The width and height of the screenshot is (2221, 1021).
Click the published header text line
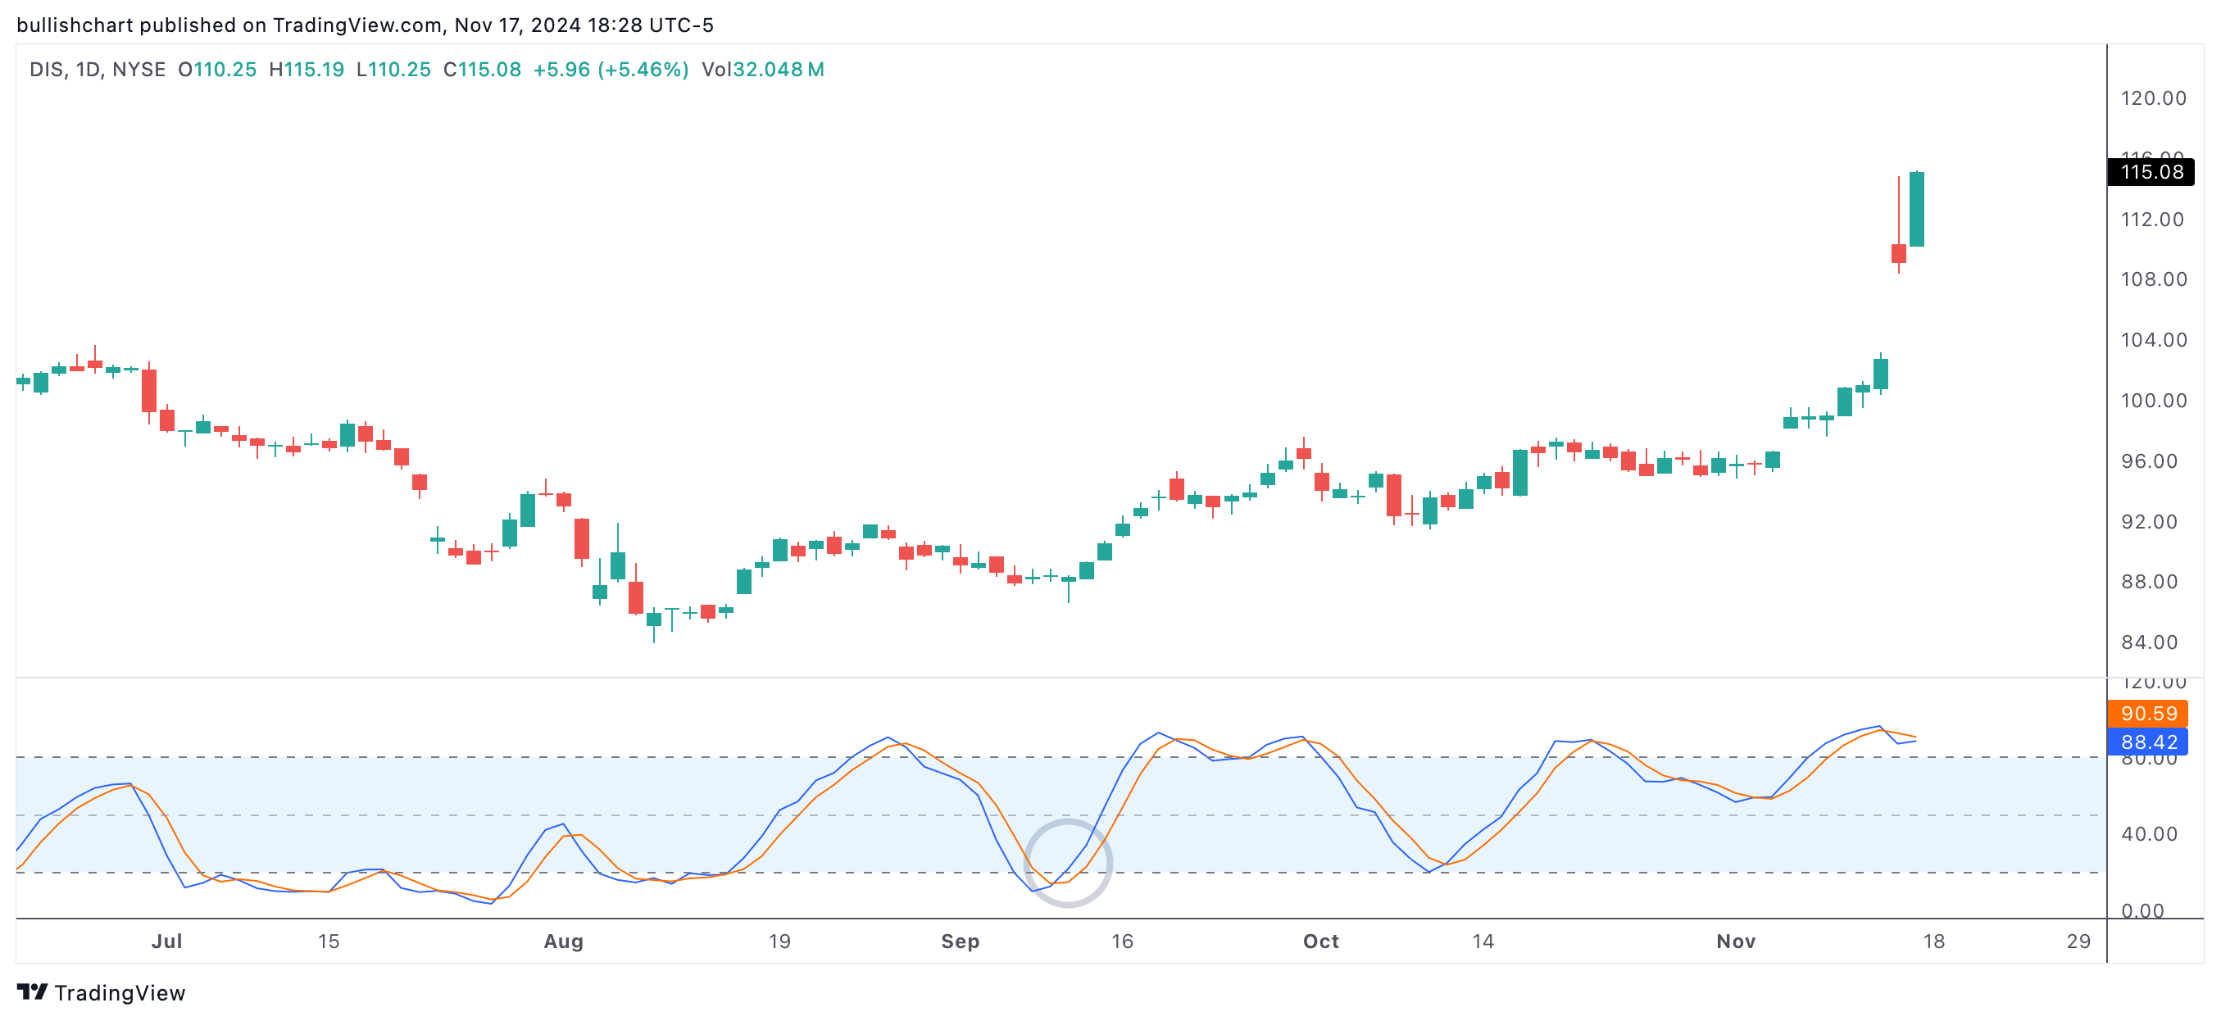pyautogui.click(x=366, y=25)
